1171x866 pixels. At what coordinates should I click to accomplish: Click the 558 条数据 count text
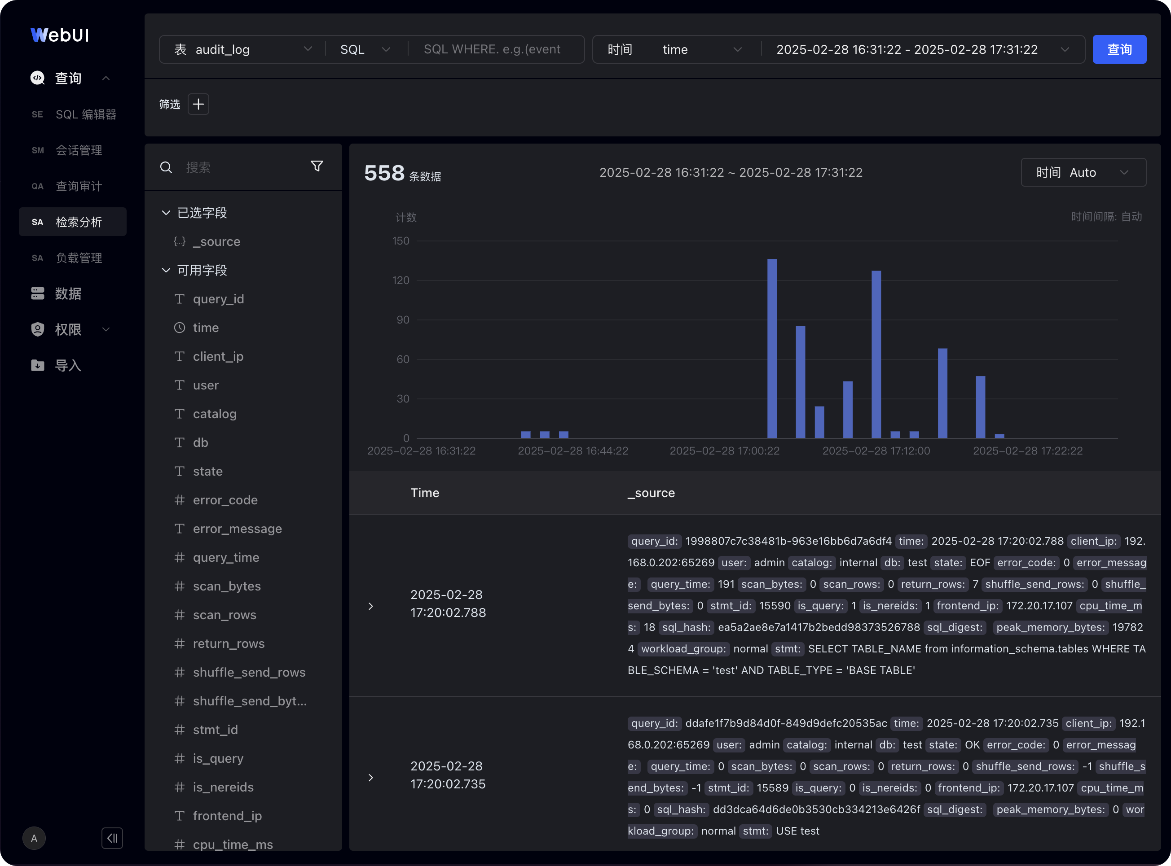tap(403, 173)
